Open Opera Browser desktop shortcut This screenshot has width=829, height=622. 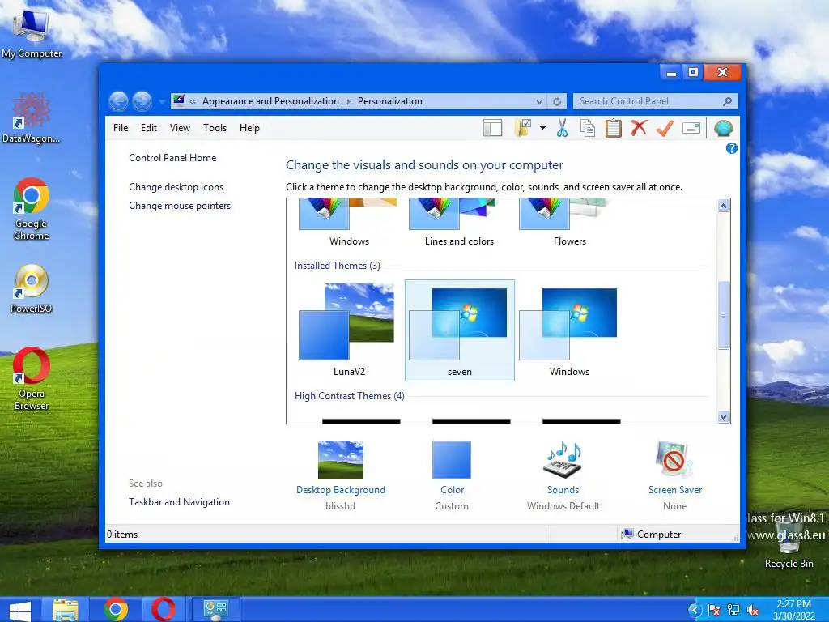(x=32, y=379)
